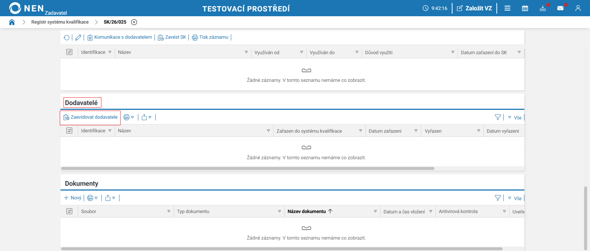The image size is (590, 251).
Task: Open Vyřazen column filter
Action: [x=479, y=130]
